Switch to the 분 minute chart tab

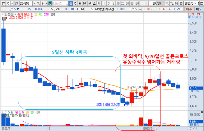(89, 4)
